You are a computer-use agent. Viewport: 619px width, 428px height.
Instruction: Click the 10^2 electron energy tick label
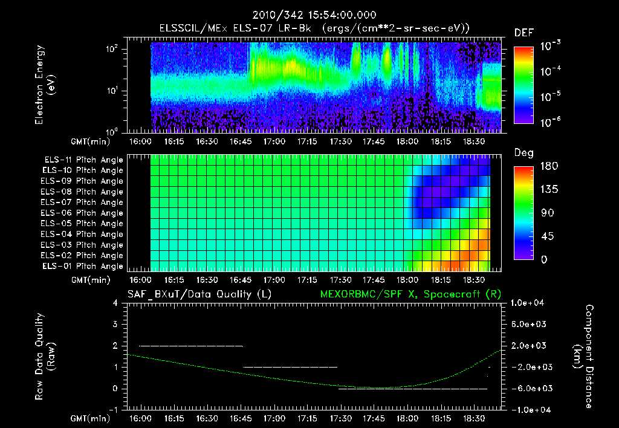point(112,49)
